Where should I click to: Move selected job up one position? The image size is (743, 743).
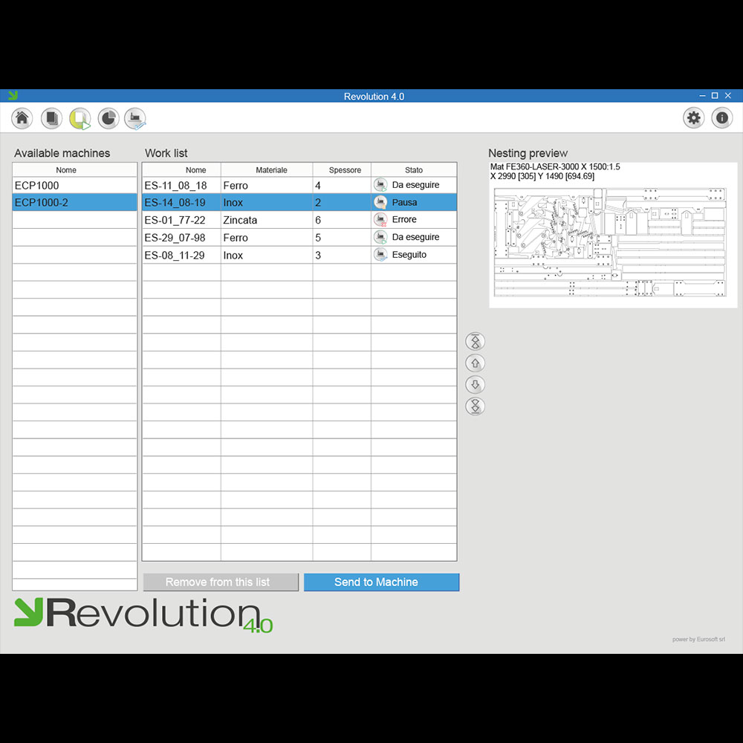point(476,363)
